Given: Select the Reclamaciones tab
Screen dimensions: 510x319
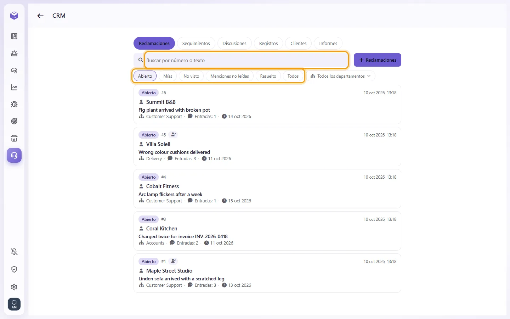Looking at the screenshot, I should (154, 43).
